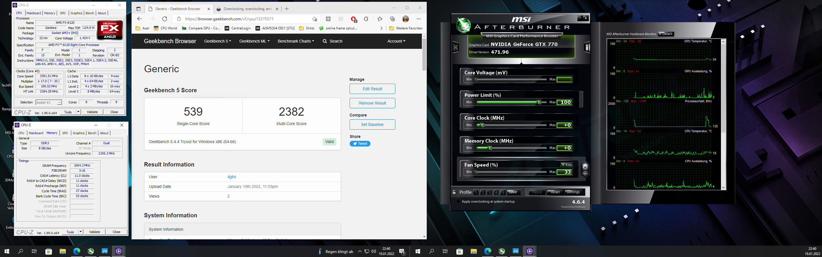Screen dimensions: 822x257
Task: Open Windows Start on the left taskbar
Action: (7, 251)
